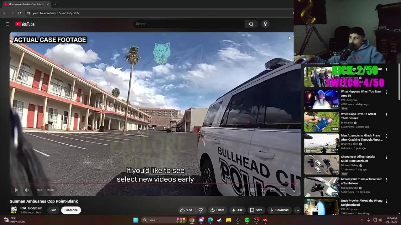
Task: Visit Code Blue Cam channel link
Action: [x=349, y=144]
